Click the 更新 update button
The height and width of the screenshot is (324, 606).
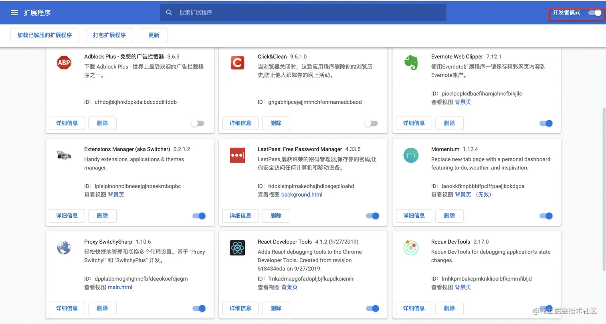click(154, 35)
